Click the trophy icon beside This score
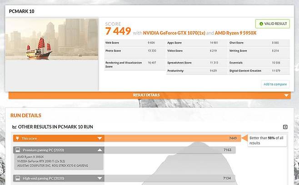The width and height of the screenshot is (299, 185). [18, 138]
